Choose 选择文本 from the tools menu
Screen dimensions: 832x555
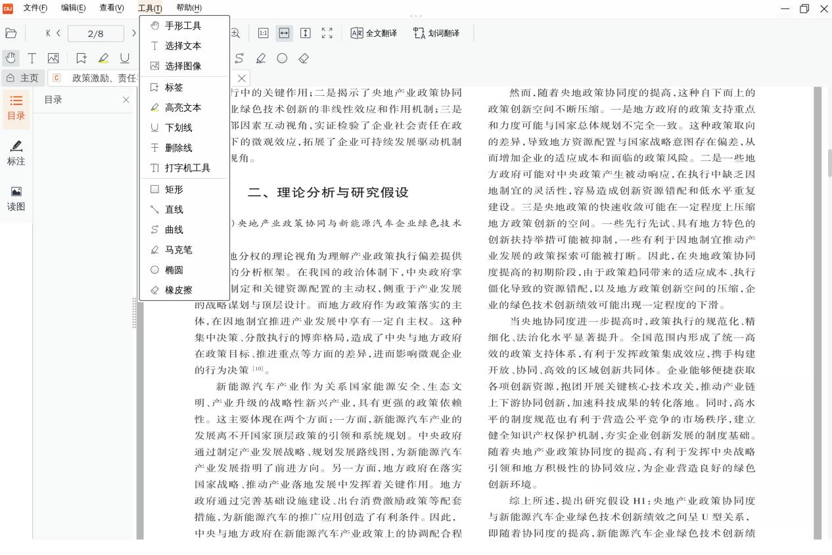185,46
